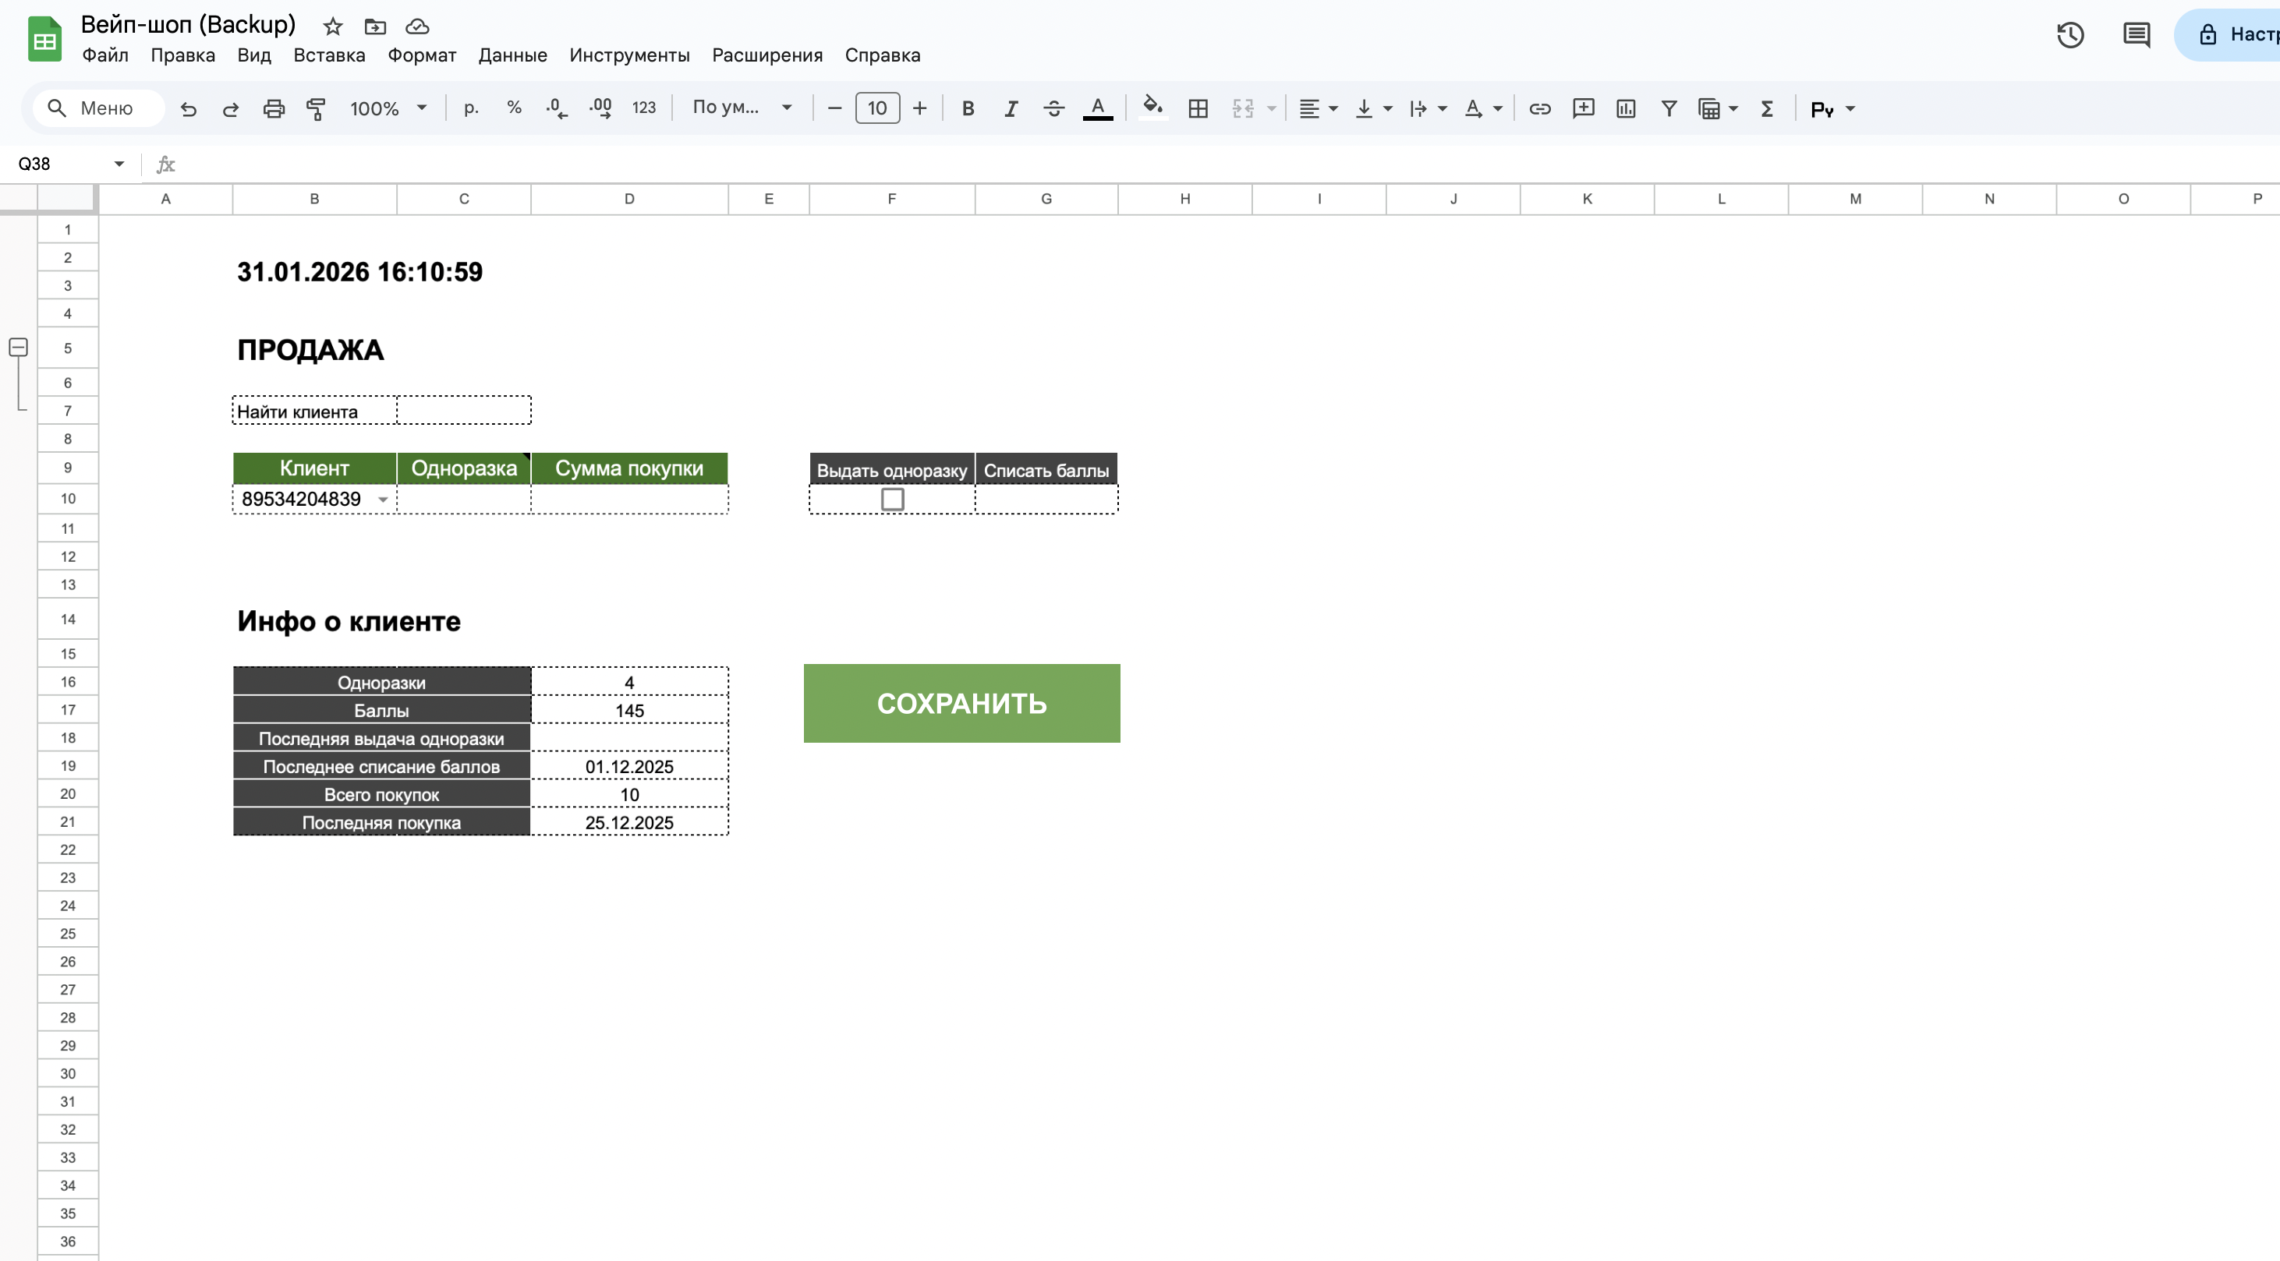Increase font size with plus button

point(919,109)
